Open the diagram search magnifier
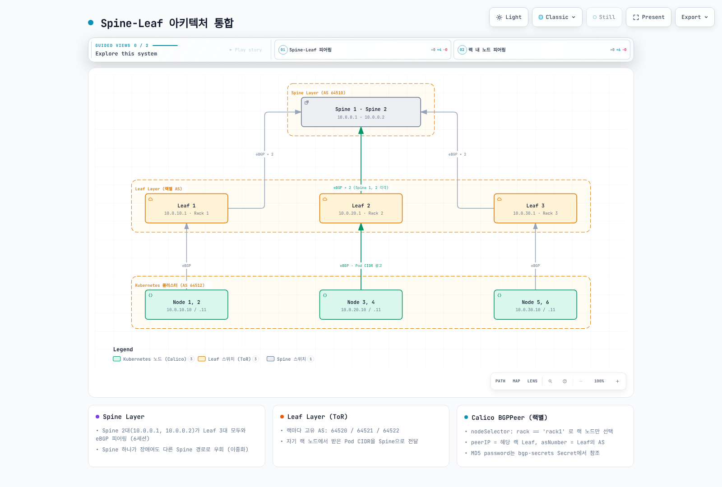The height and width of the screenshot is (487, 722). 550,381
